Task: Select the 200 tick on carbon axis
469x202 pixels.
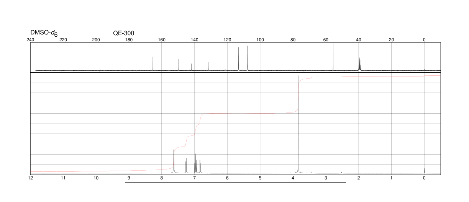Action: click(x=96, y=40)
